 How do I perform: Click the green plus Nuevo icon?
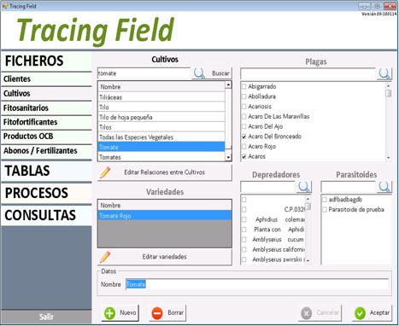110,313
